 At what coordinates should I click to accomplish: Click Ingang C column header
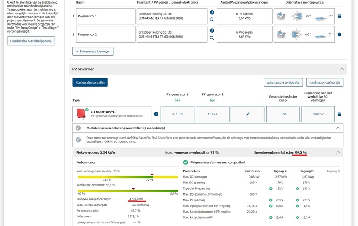[333, 171]
